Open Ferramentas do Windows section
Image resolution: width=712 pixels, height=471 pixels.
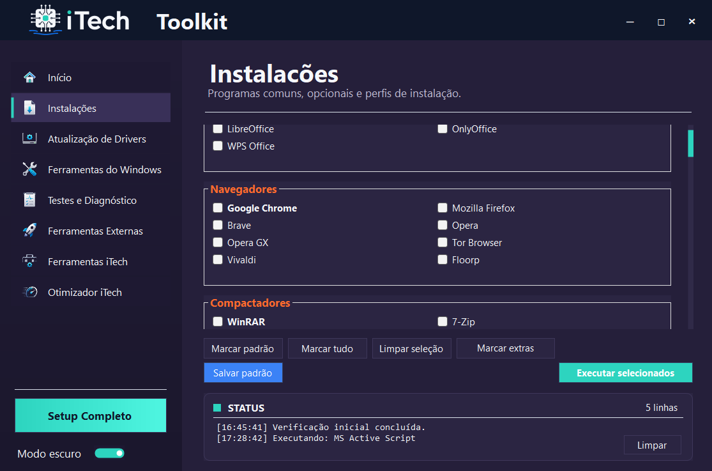pyautogui.click(x=91, y=169)
